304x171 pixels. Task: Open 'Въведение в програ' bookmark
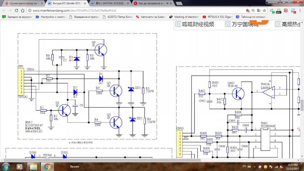point(84,17)
